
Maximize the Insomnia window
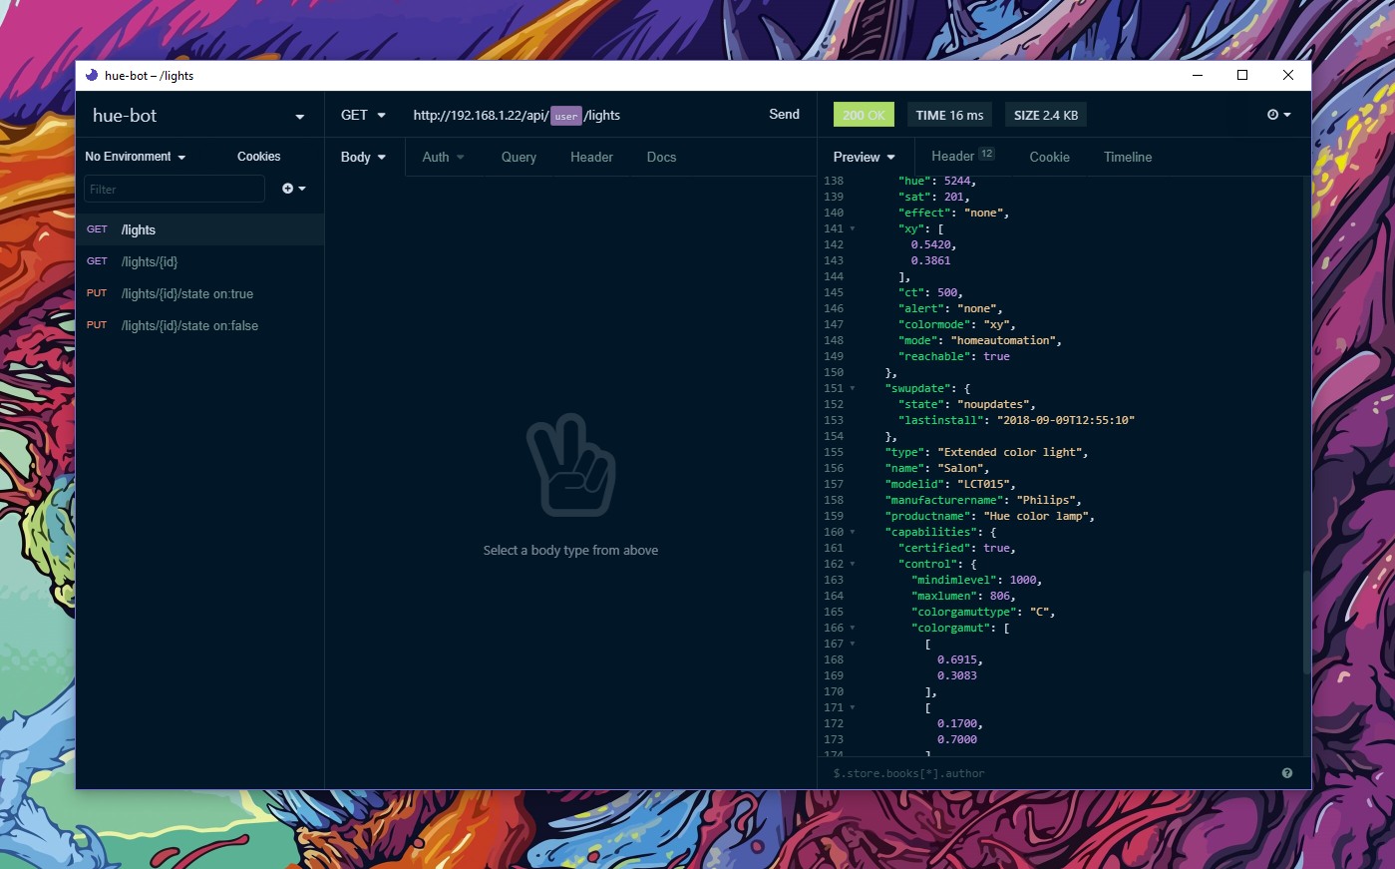point(1242,75)
